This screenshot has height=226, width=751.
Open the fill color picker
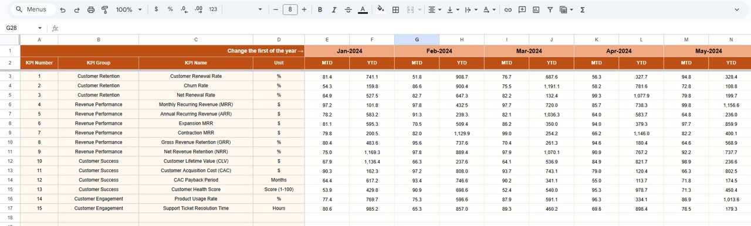click(x=381, y=9)
